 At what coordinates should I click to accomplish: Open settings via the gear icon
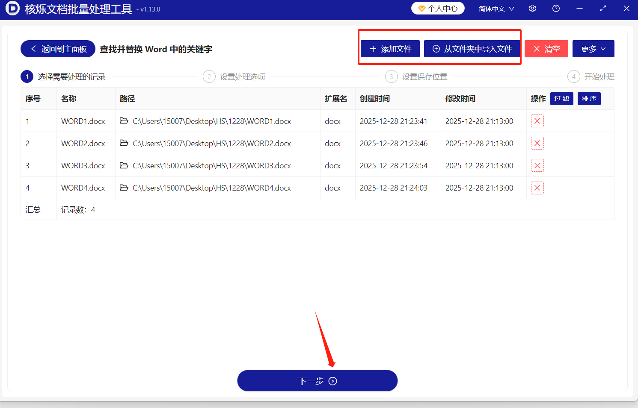532,8
